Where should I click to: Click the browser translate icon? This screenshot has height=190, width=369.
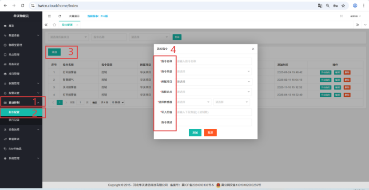pos(320,5)
